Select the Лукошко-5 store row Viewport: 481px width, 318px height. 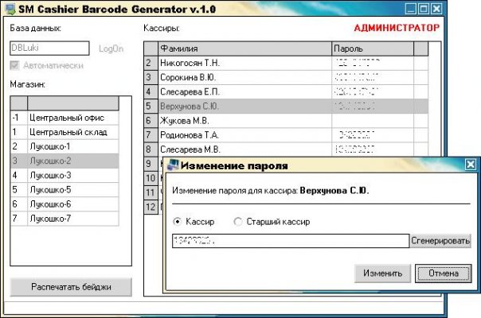65,190
